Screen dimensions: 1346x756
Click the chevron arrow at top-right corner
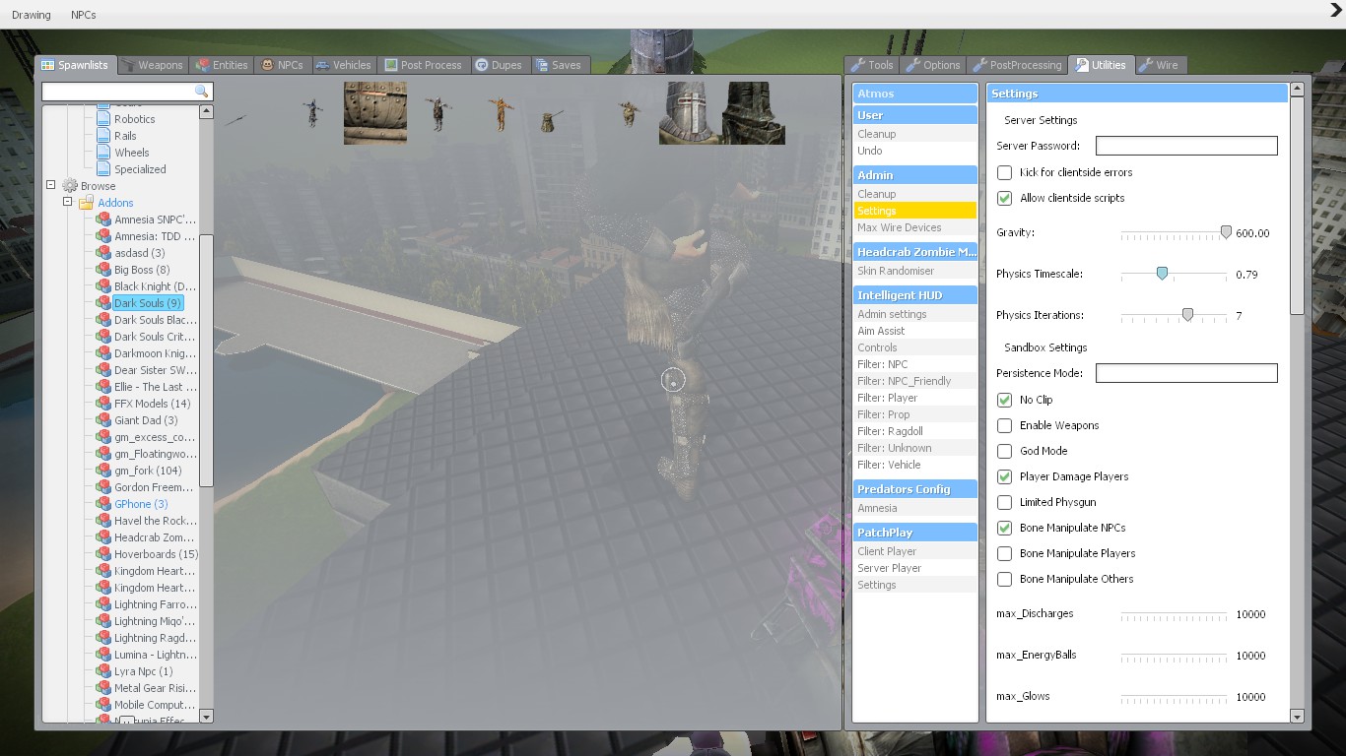(x=1336, y=11)
